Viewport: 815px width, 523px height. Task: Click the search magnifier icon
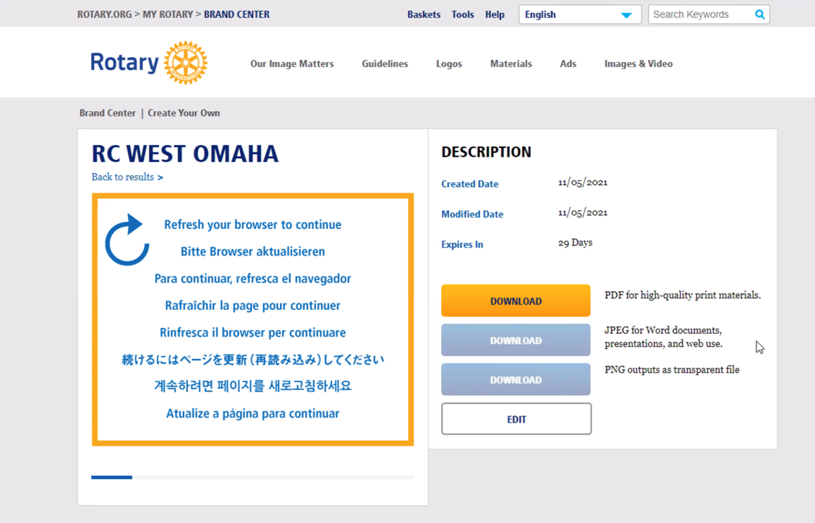pos(759,14)
